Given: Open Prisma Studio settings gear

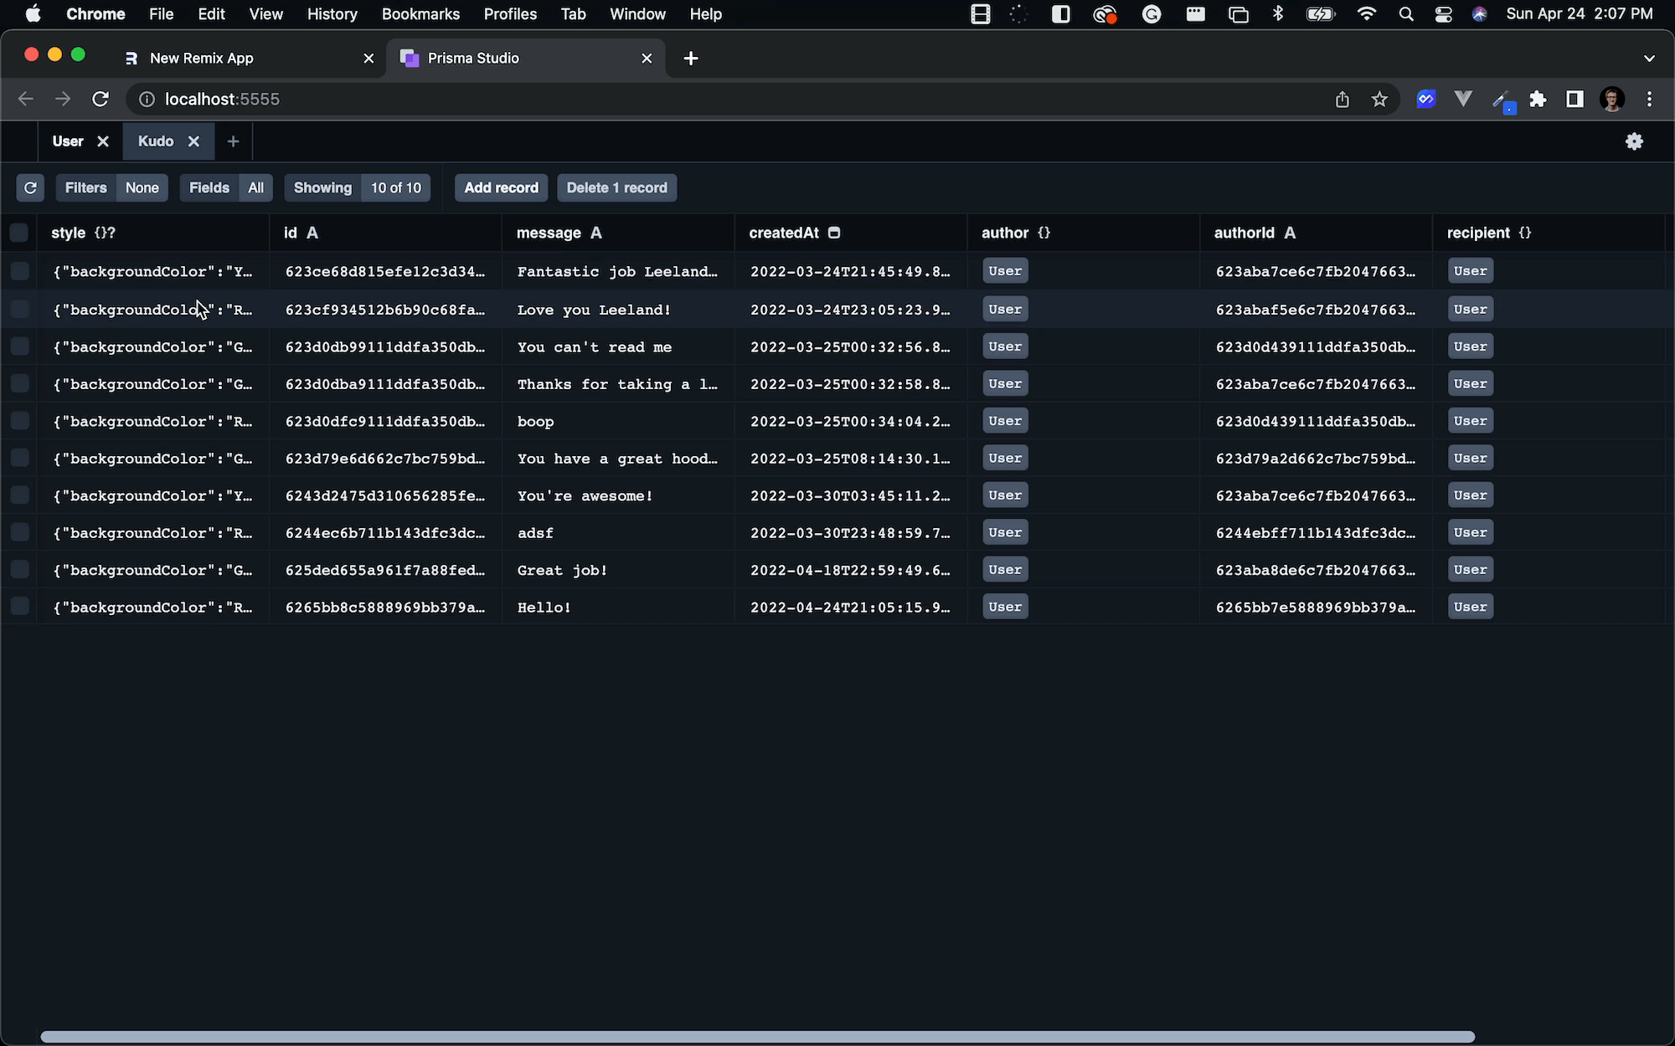Looking at the screenshot, I should tap(1634, 141).
